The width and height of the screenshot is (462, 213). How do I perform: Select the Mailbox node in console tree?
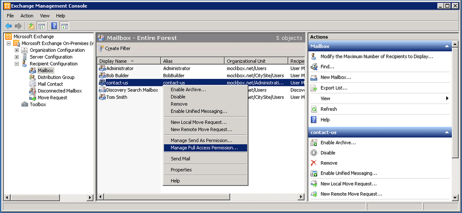point(46,70)
